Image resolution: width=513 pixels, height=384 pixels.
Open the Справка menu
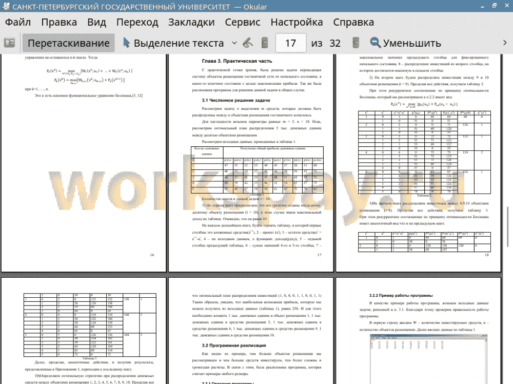pos(353,22)
